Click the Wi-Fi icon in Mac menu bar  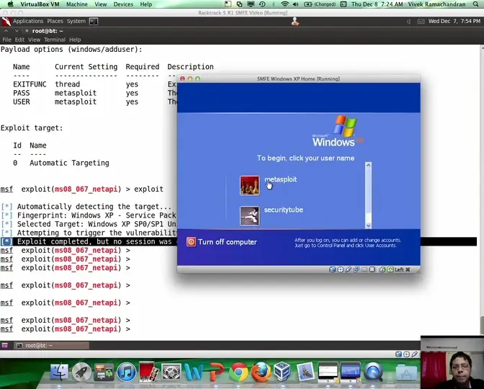pos(284,4)
